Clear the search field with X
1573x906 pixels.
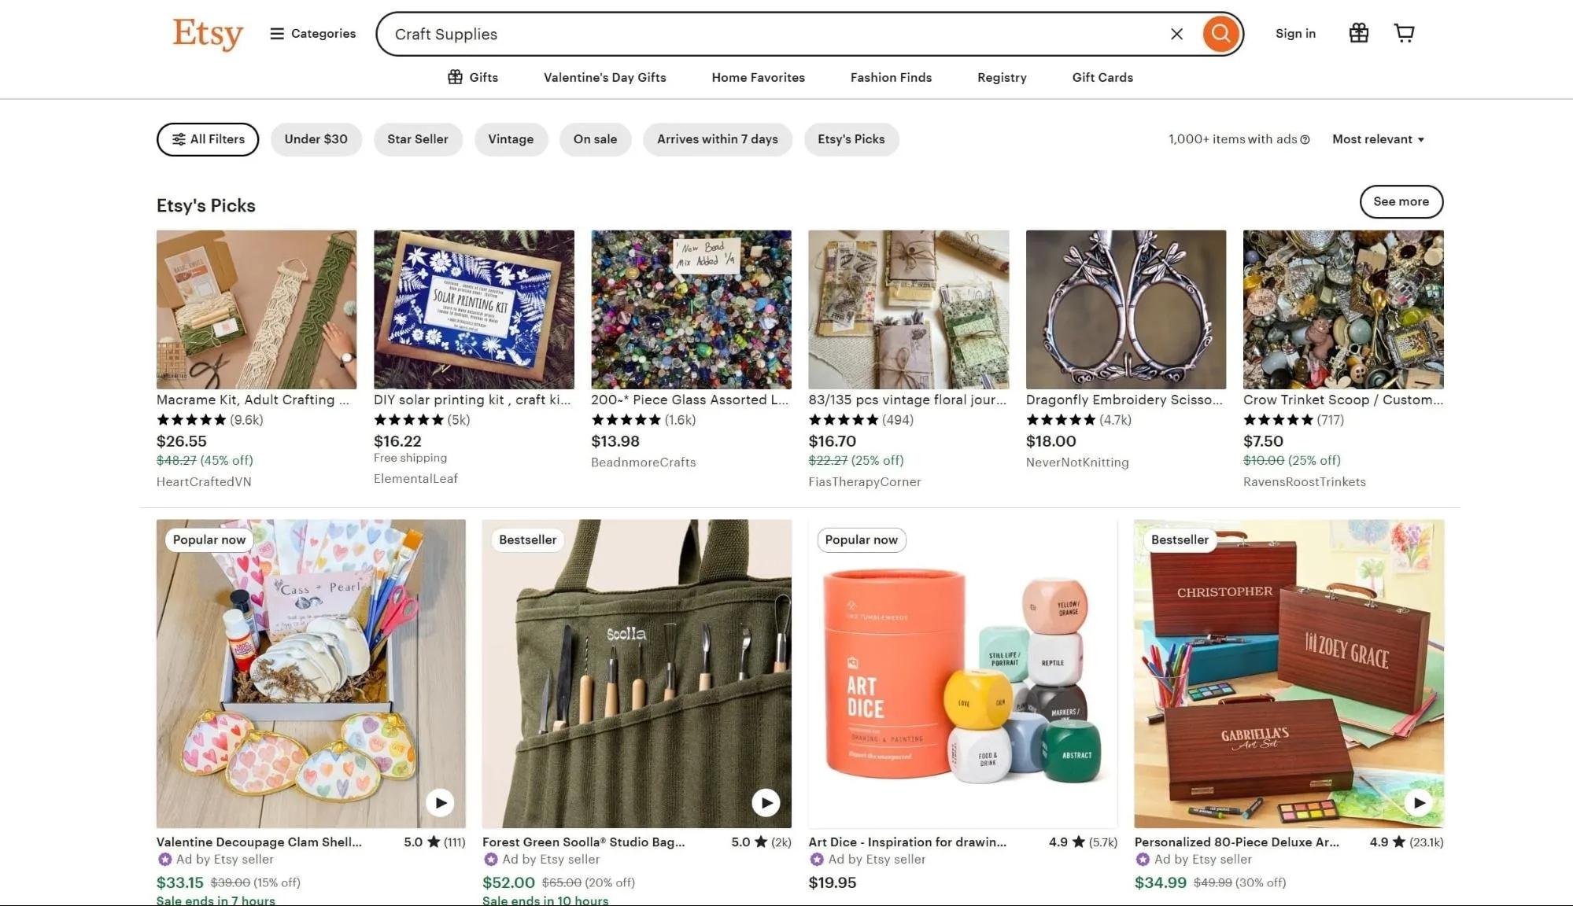pyautogui.click(x=1176, y=34)
